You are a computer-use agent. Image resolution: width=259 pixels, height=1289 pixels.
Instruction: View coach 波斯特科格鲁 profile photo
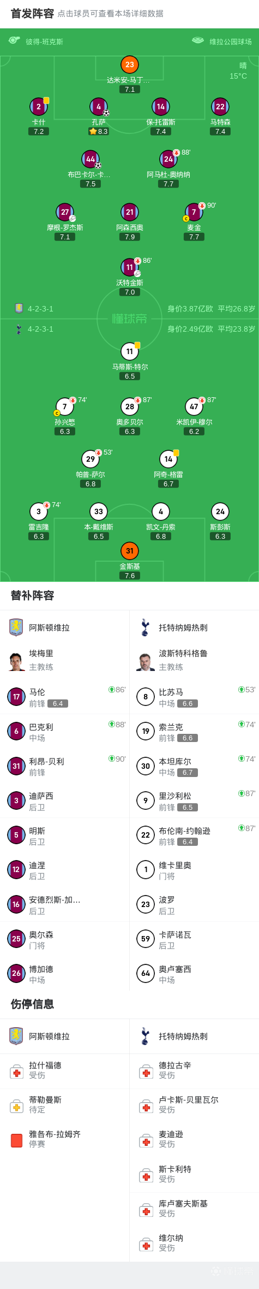146,661
